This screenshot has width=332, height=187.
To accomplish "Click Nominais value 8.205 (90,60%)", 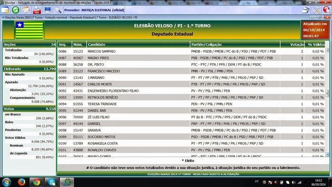I will click(x=43, y=149).
